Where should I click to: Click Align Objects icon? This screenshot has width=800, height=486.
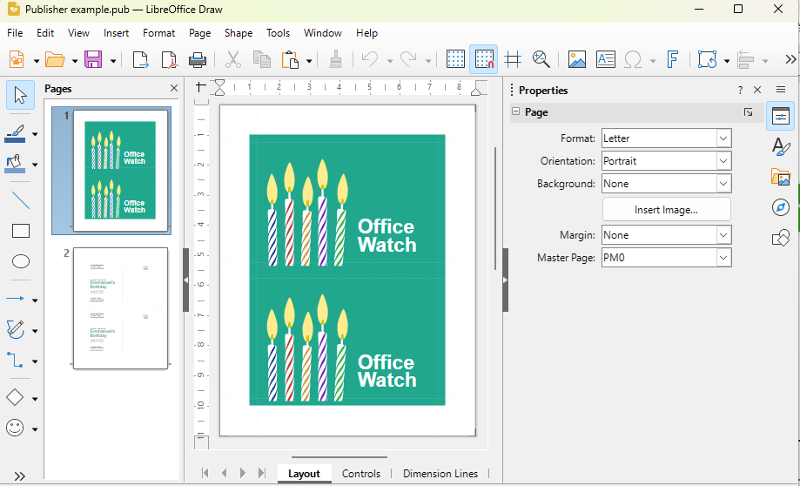(746, 60)
